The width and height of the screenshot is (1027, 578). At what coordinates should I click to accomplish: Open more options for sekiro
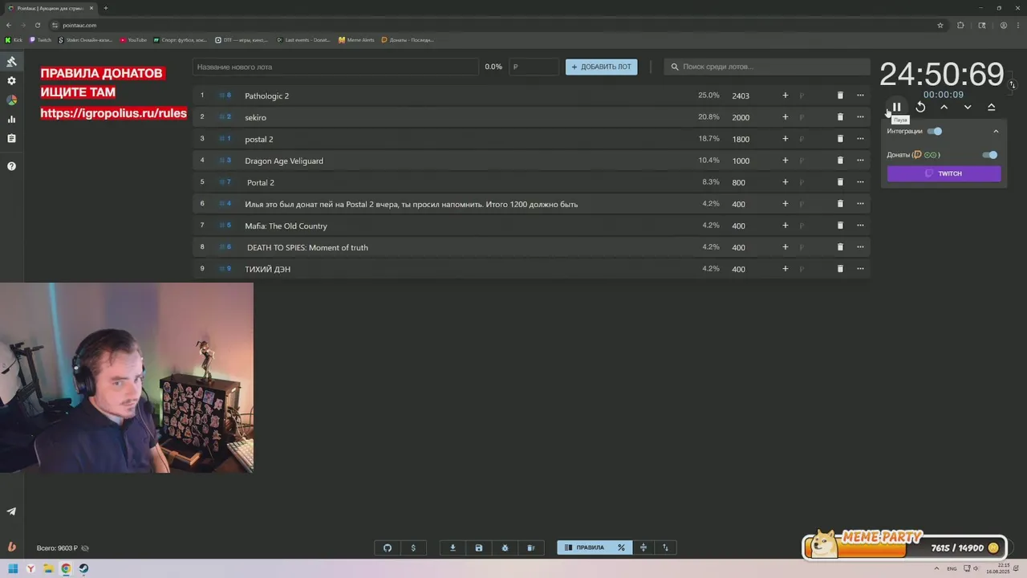coord(860,117)
